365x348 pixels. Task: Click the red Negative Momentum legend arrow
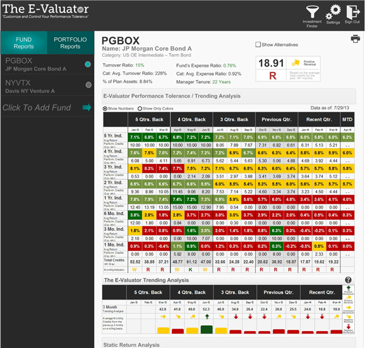pyautogui.click(x=348, y=327)
